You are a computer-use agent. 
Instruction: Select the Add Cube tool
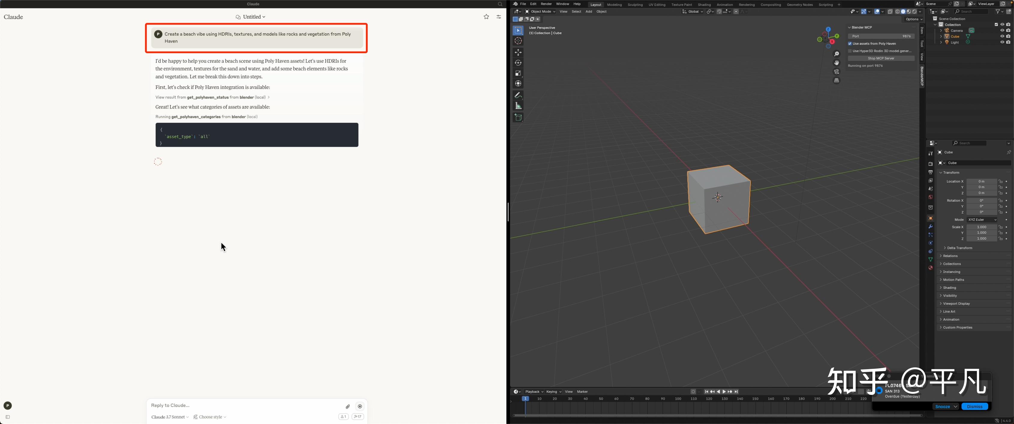[x=518, y=117]
